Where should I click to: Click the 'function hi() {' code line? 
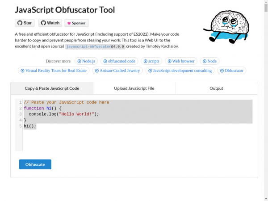(x=42, y=109)
